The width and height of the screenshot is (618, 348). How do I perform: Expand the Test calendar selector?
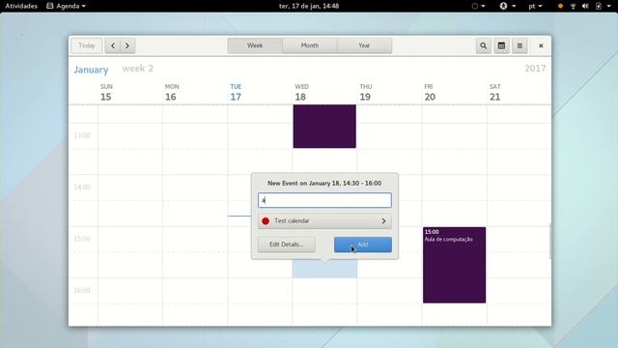(324, 221)
